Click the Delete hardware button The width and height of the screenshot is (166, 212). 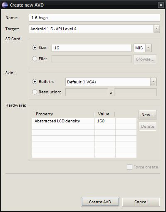click(148, 127)
